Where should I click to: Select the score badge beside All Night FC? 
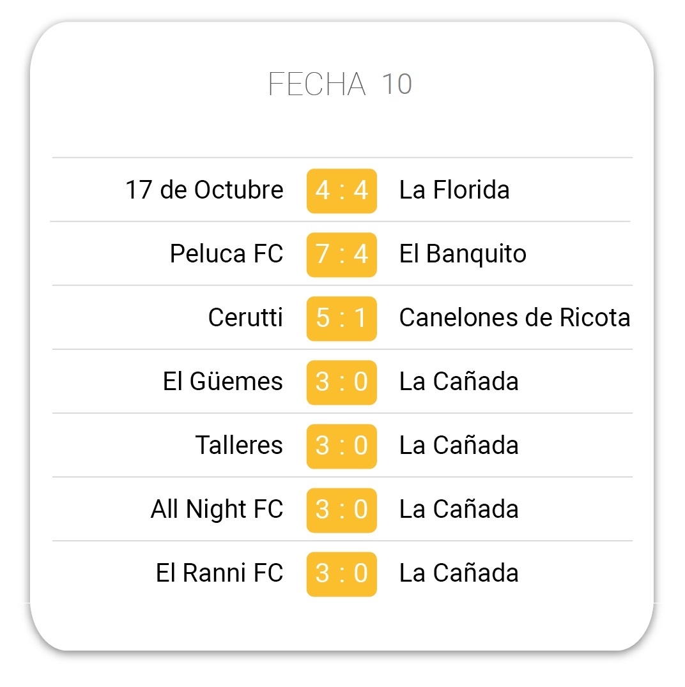pyautogui.click(x=342, y=510)
